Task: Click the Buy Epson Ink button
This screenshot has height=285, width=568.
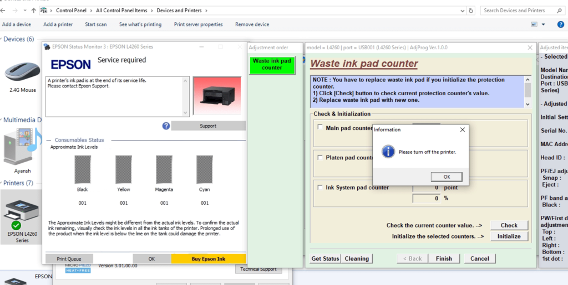Action: click(x=209, y=258)
